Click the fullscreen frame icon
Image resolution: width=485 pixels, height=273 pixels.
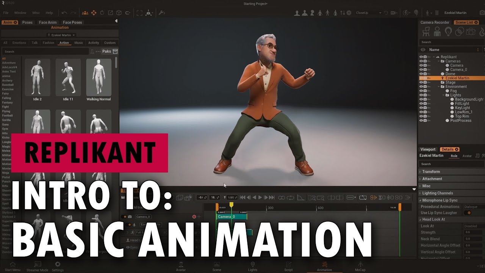tap(139, 13)
